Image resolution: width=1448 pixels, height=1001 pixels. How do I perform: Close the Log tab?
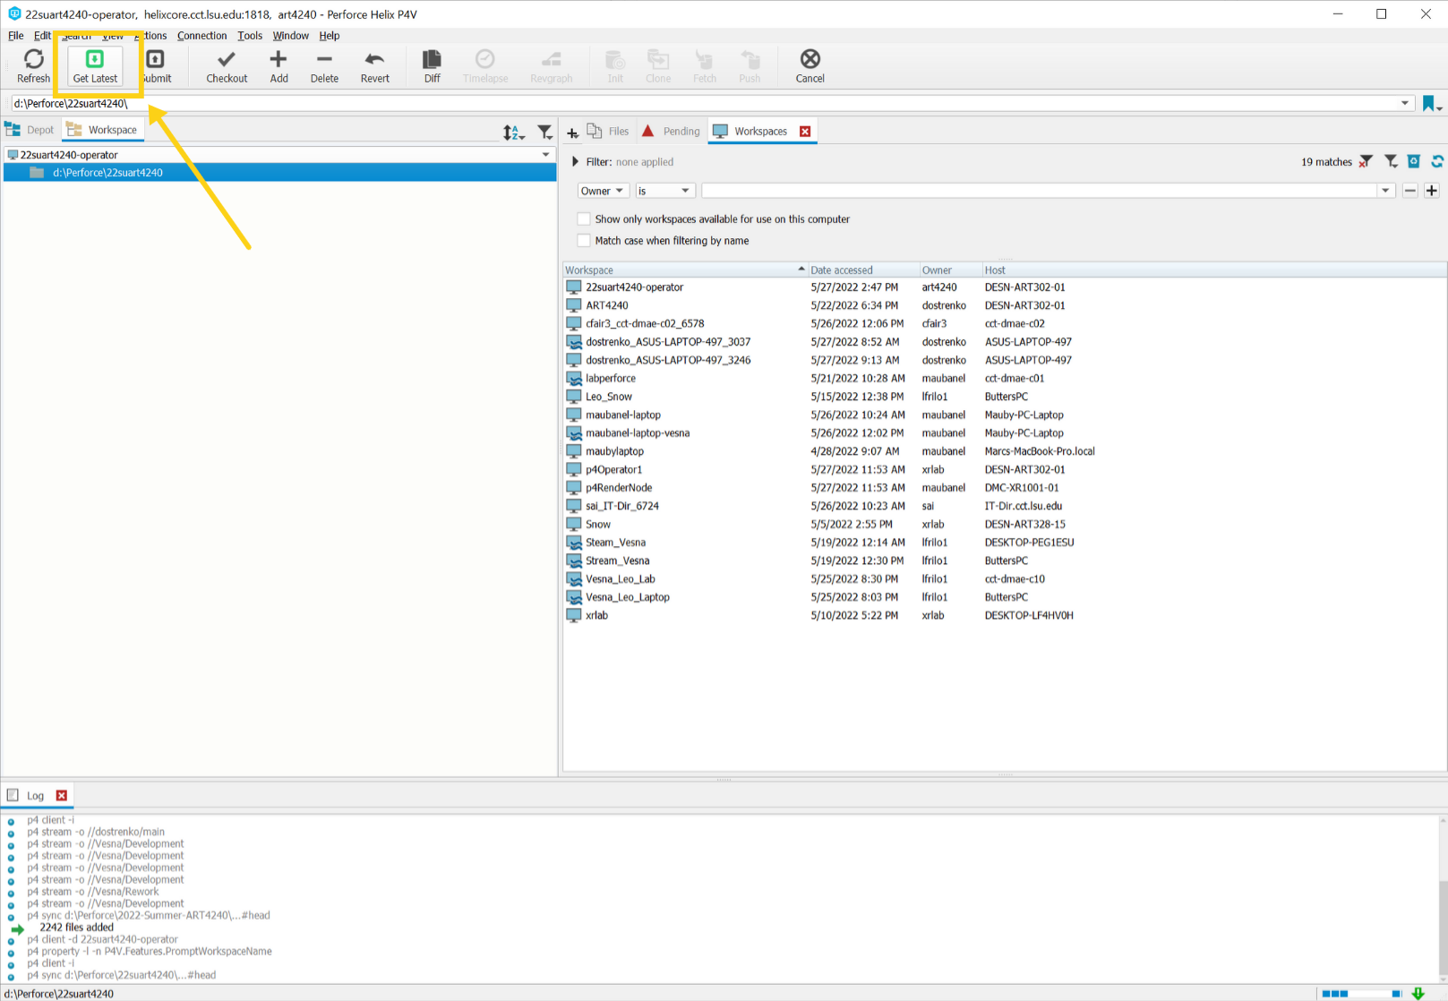coord(61,795)
